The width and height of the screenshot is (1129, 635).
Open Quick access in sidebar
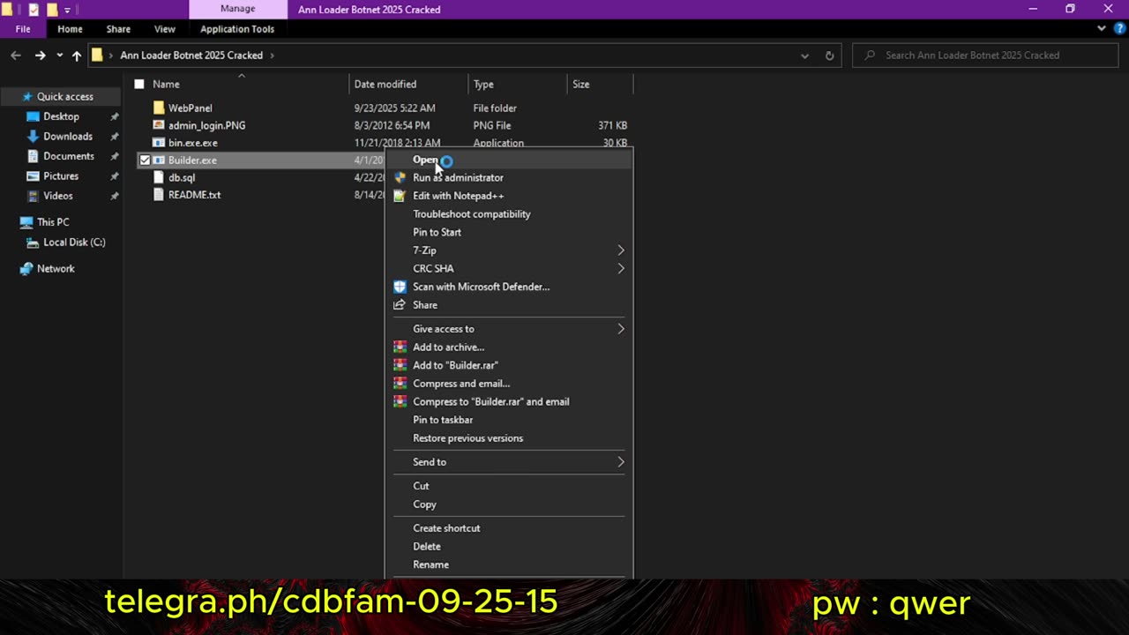click(64, 97)
